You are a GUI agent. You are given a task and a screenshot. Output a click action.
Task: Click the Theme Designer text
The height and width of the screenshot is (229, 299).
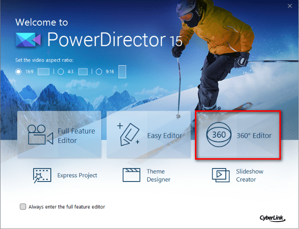point(159,175)
